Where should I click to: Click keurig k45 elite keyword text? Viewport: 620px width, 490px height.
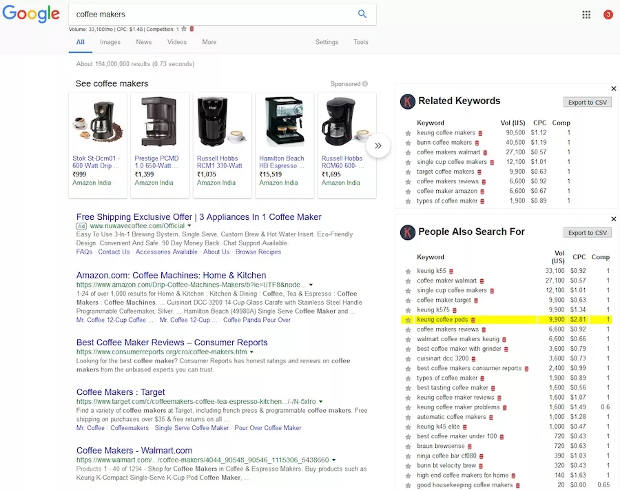coord(438,427)
